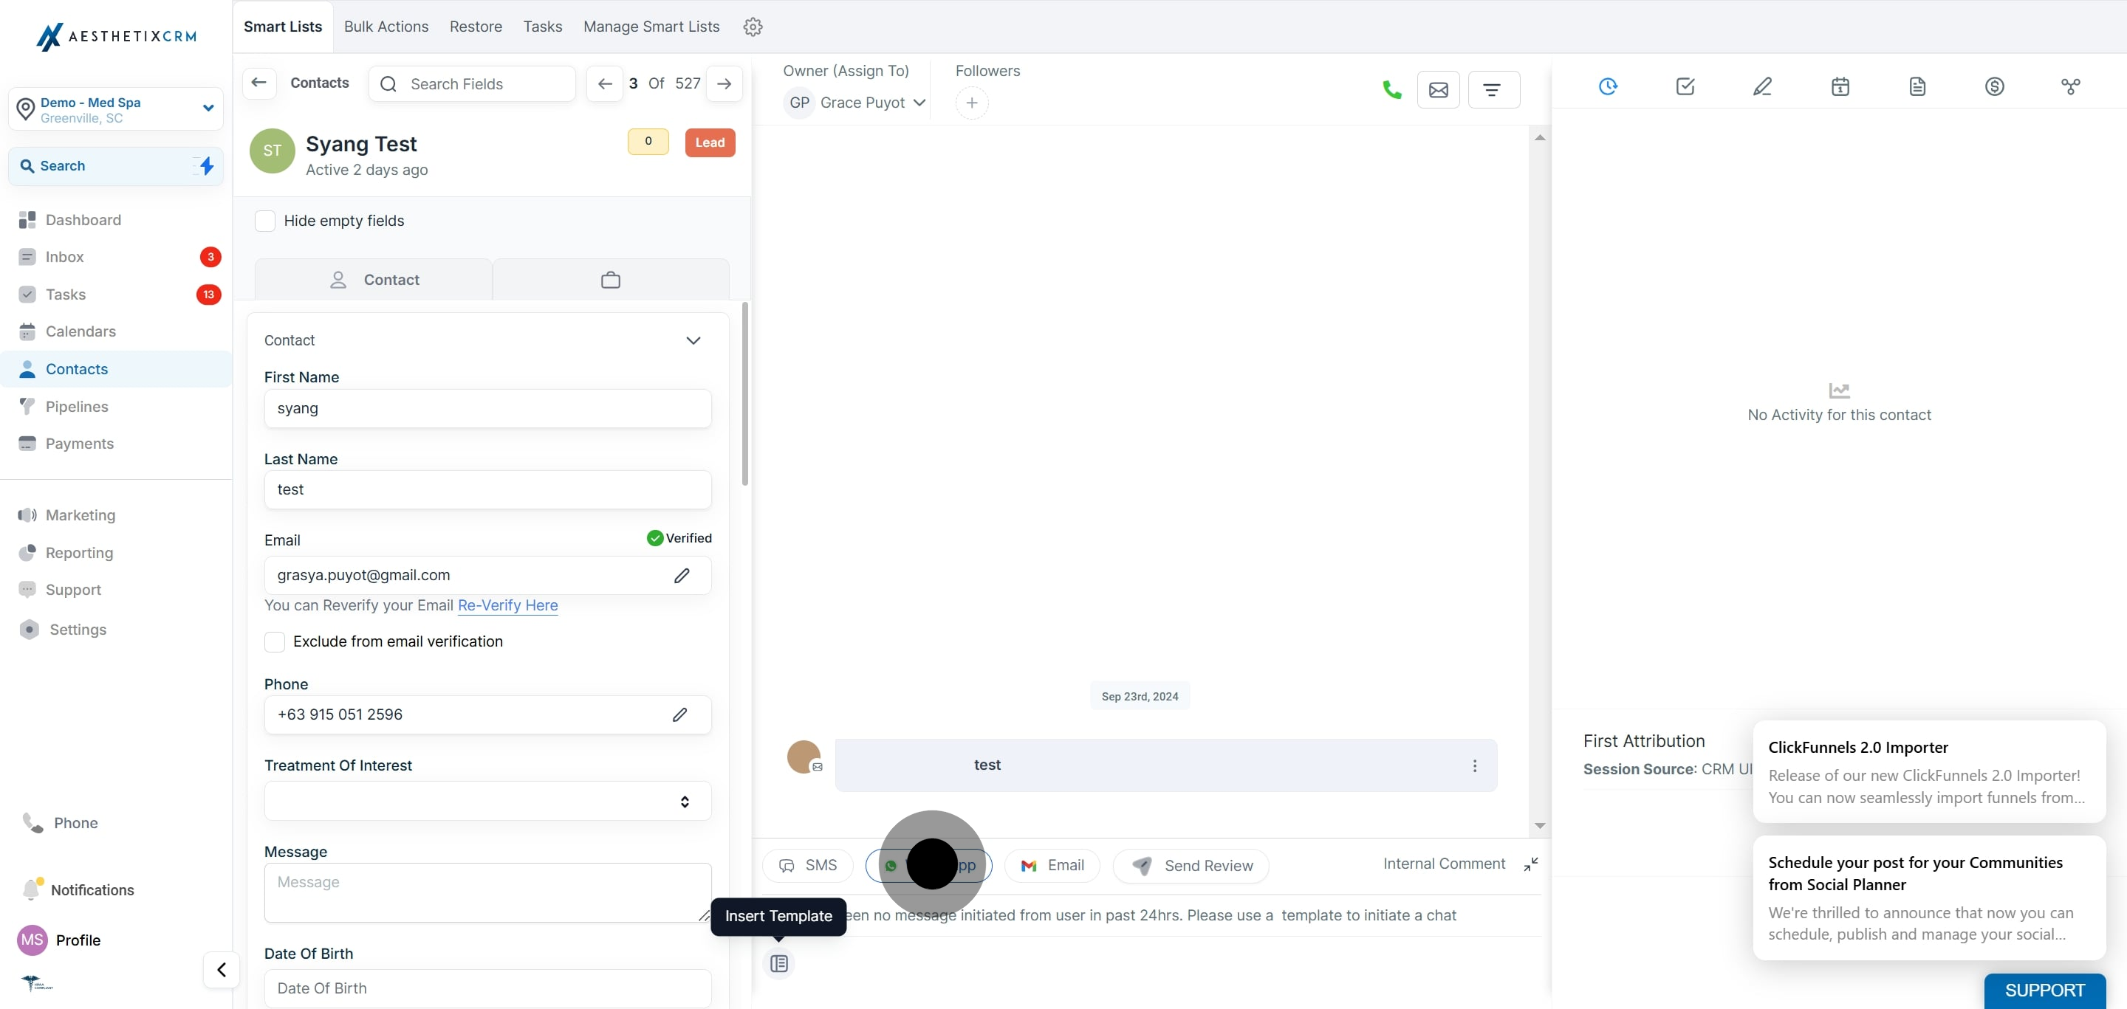
Task: Open the ClickFunnels 2.0 Importer notification
Action: click(x=1929, y=771)
